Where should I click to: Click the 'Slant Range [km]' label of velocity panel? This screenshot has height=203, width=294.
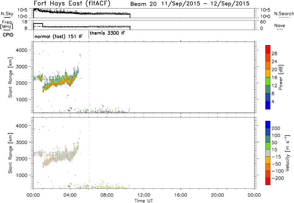coord(10,153)
